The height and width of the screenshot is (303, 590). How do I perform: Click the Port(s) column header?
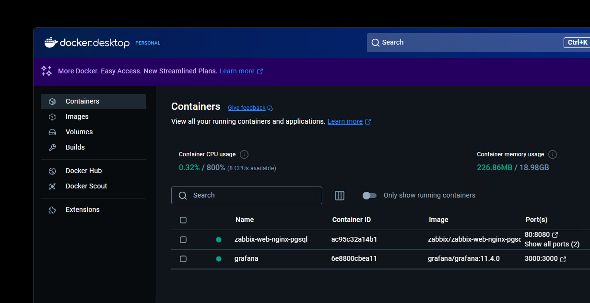[x=536, y=220]
